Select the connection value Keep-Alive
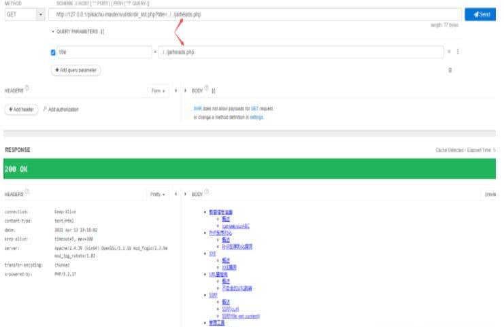 (65, 212)
